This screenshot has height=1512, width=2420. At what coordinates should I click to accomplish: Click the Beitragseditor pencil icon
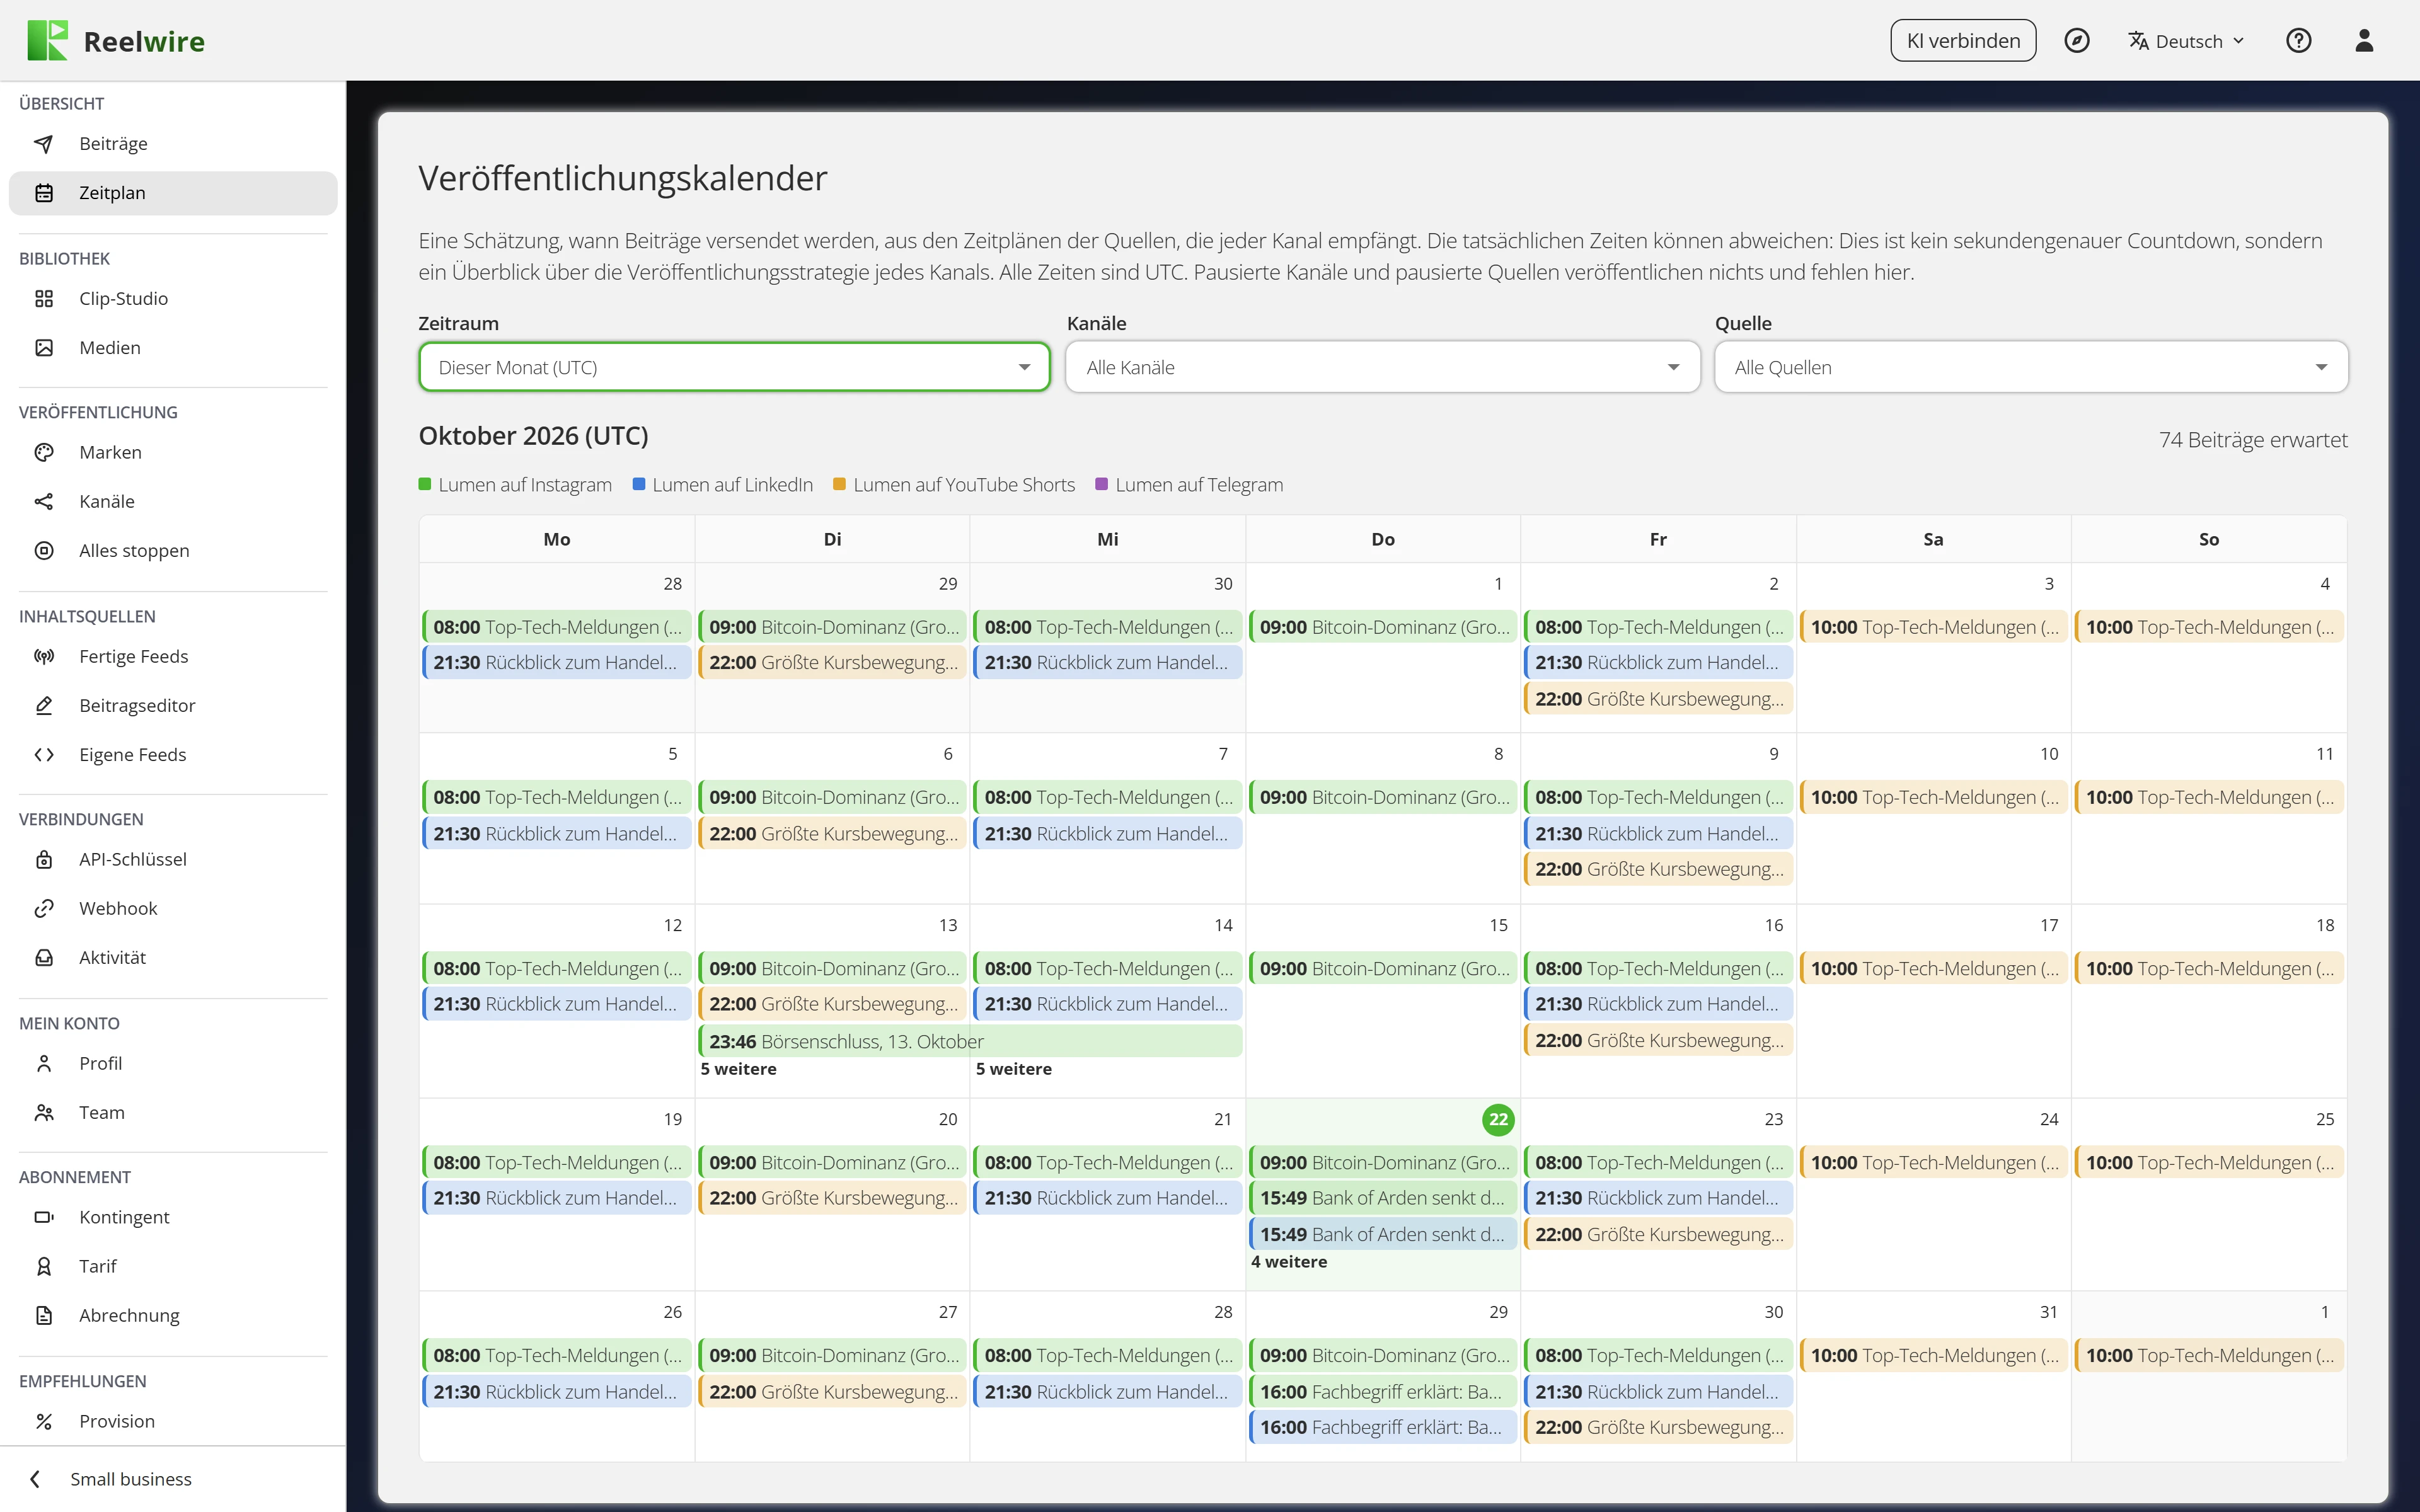click(x=44, y=705)
